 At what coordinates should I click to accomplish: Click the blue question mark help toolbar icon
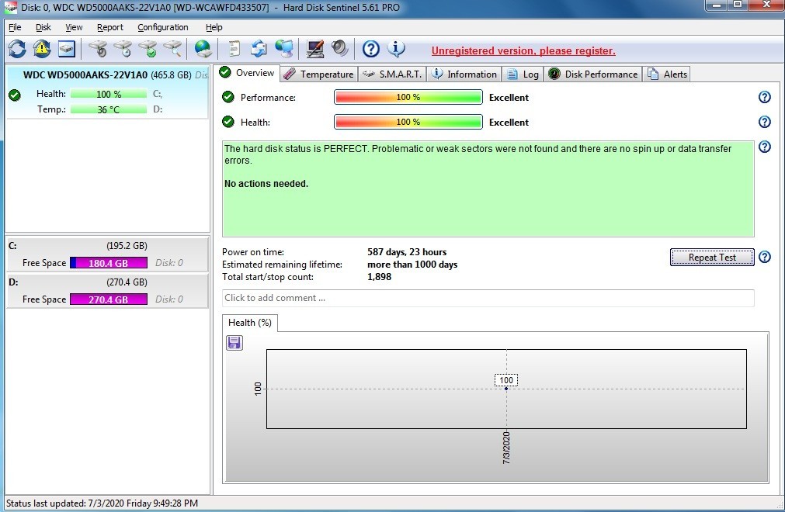(x=371, y=49)
